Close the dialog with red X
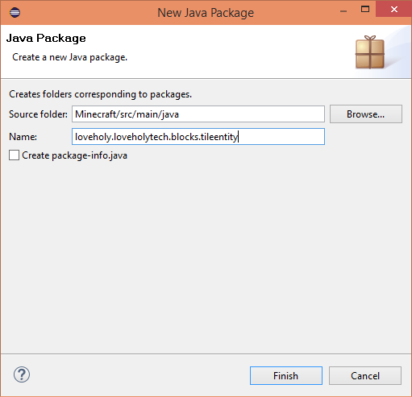Screen dimensions: 412x397 [x=393, y=9]
